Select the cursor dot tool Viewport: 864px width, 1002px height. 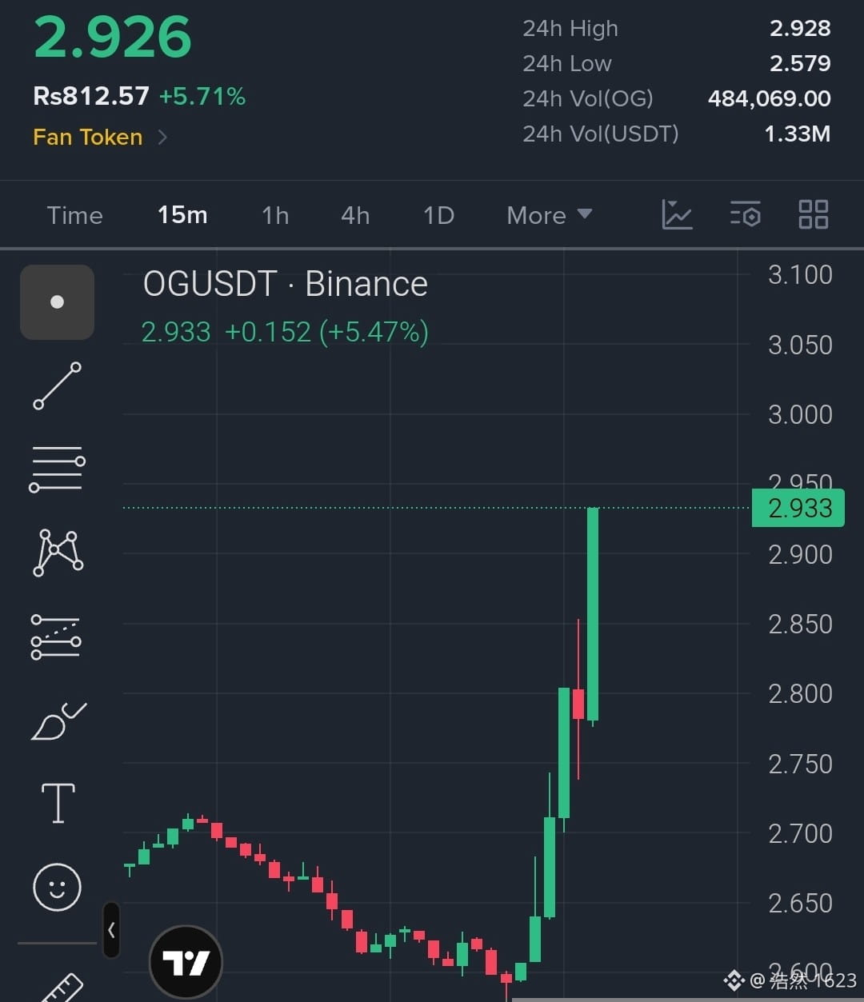[57, 302]
